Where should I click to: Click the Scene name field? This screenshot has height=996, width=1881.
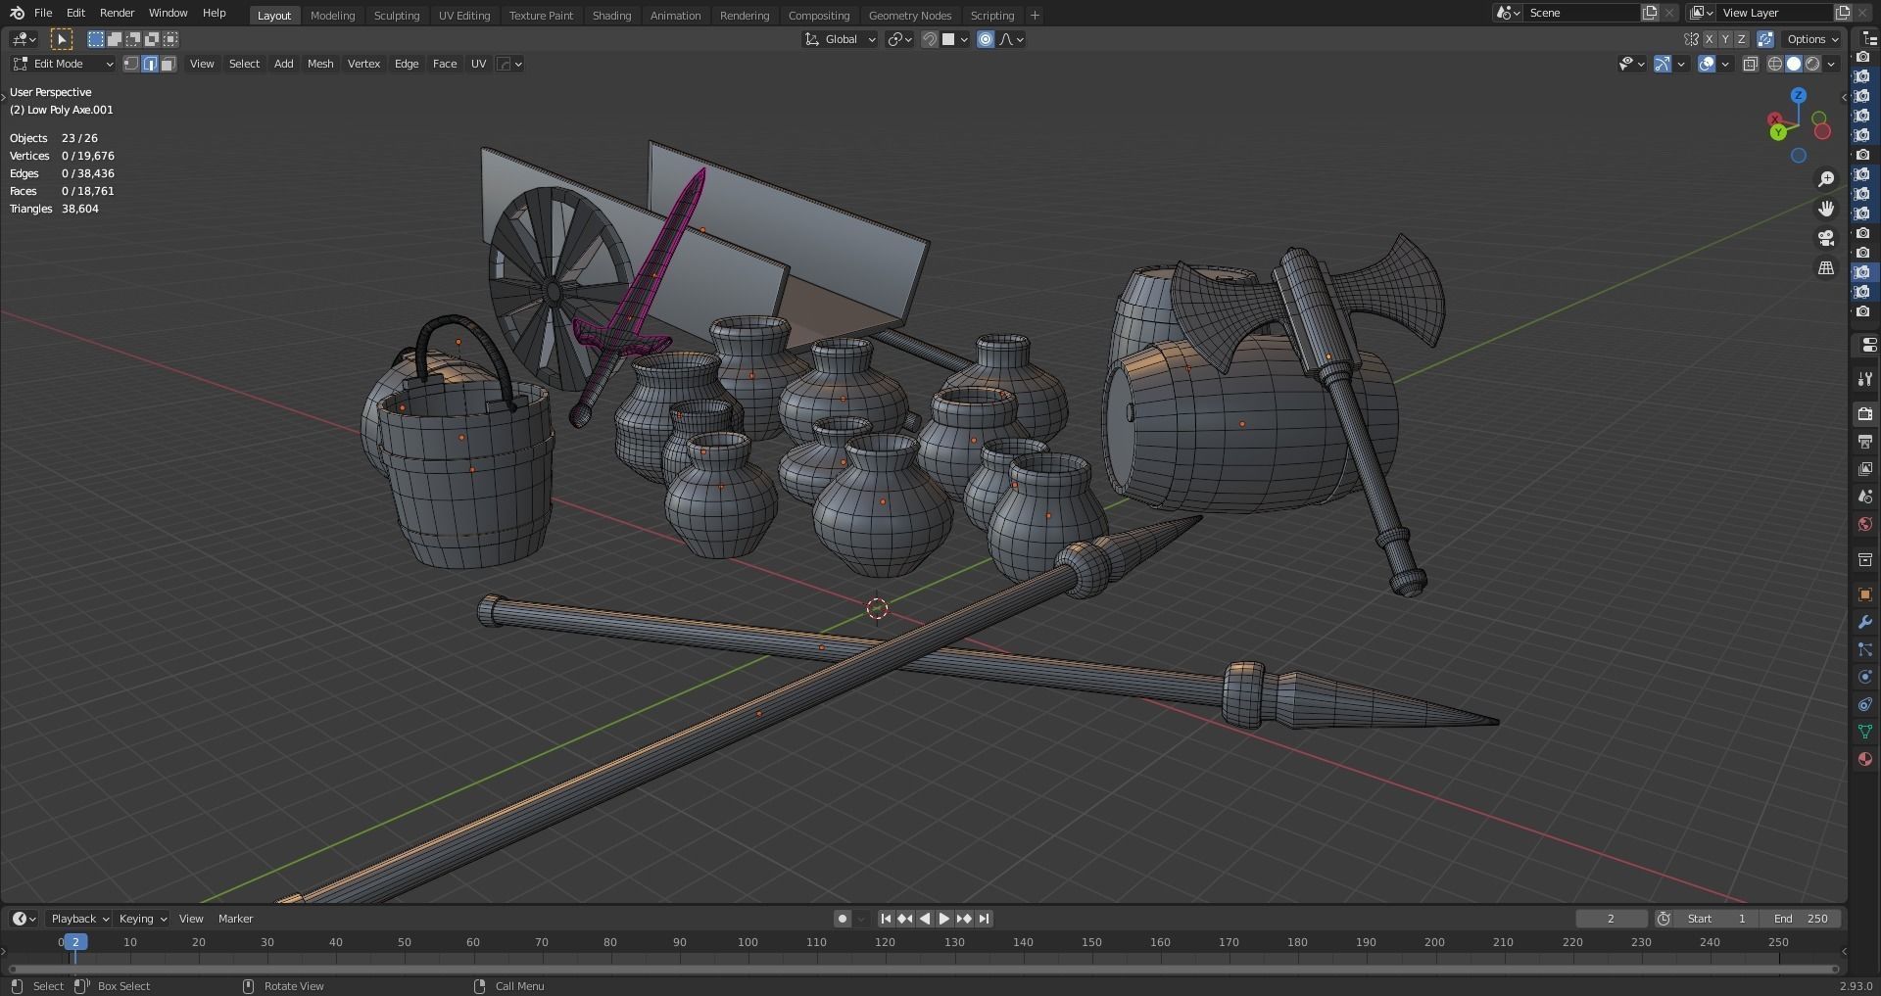tap(1581, 13)
